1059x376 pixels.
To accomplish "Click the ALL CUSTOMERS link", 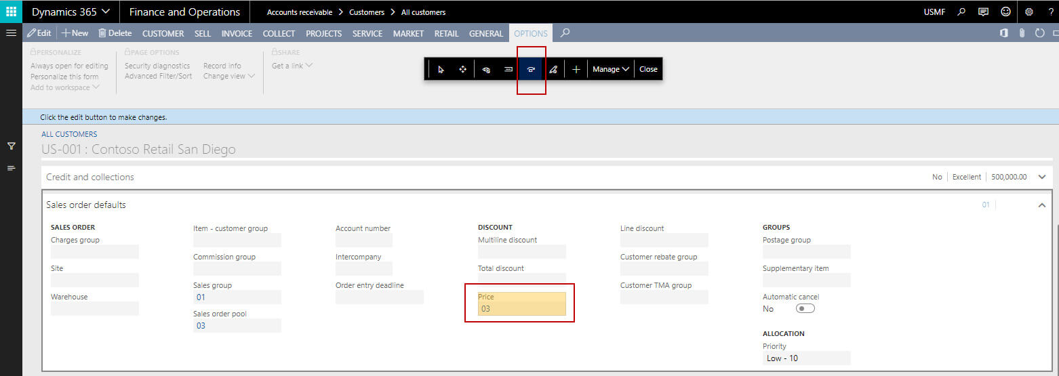I will pyautogui.click(x=69, y=134).
